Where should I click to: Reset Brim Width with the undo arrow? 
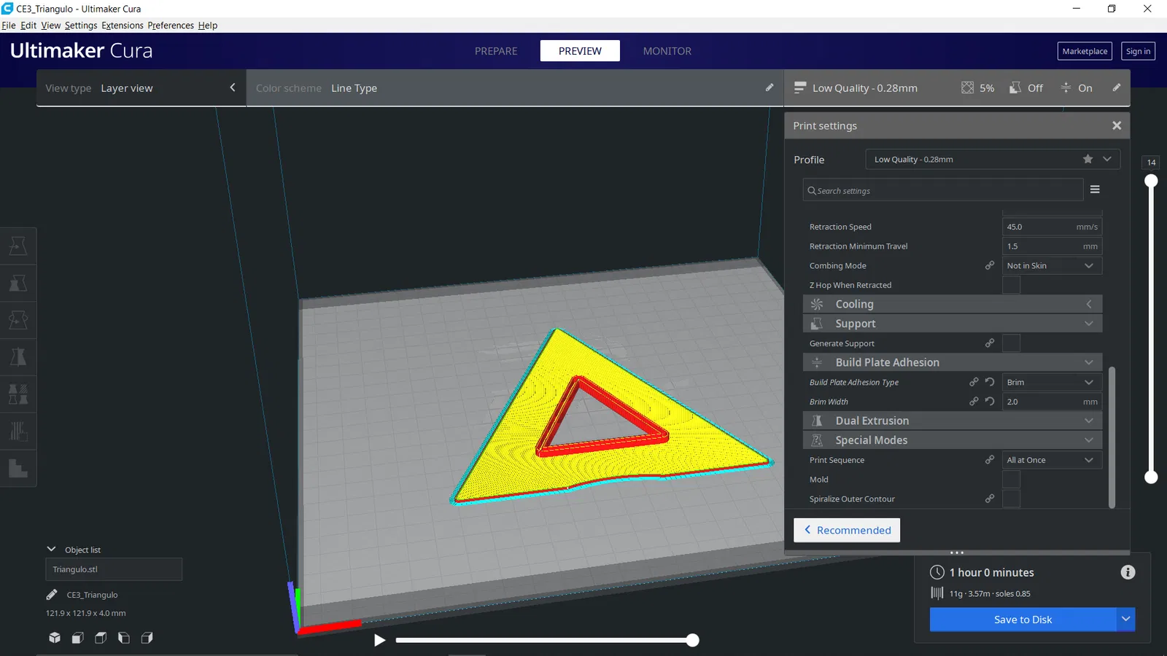click(x=990, y=402)
